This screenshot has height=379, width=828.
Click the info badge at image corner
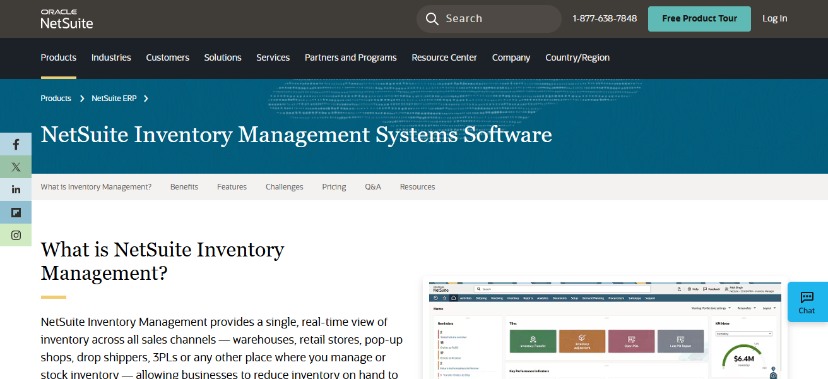[x=773, y=375]
